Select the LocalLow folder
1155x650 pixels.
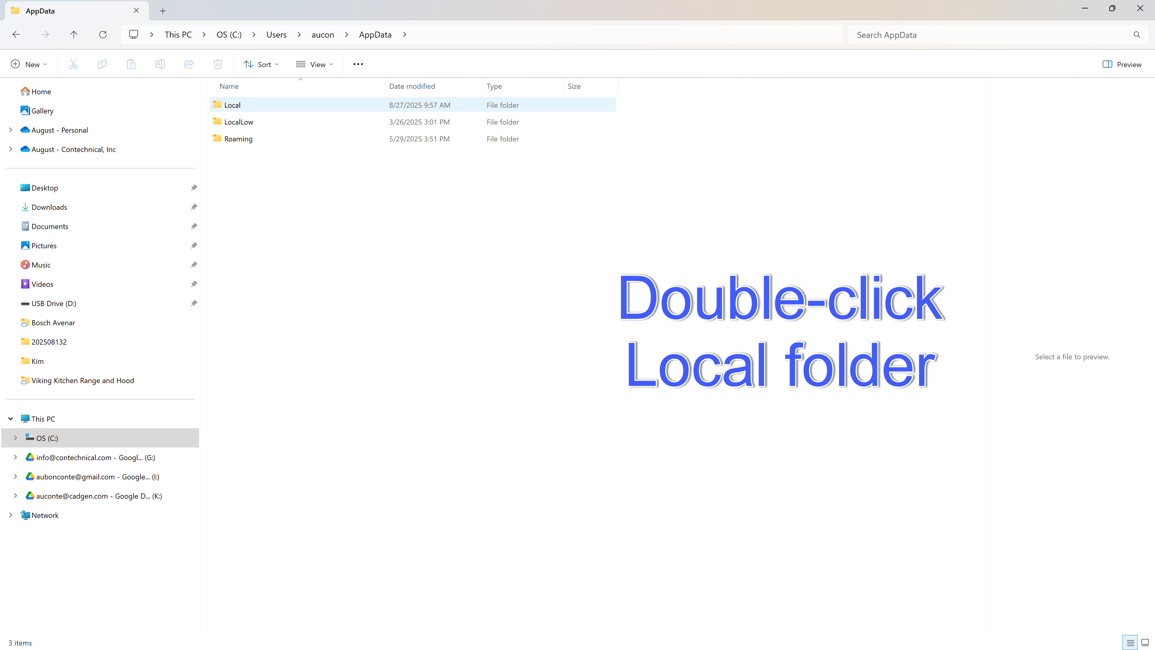point(413,122)
